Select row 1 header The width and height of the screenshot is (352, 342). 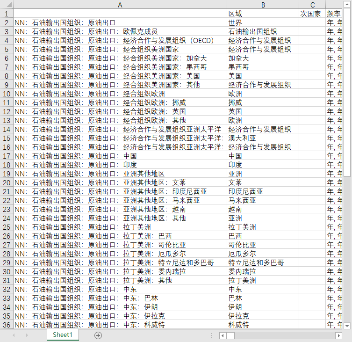tap(7, 14)
